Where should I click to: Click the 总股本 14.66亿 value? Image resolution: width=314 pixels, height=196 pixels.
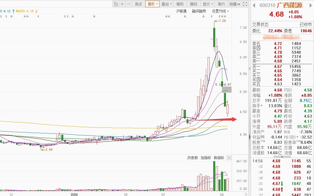tap(274, 148)
